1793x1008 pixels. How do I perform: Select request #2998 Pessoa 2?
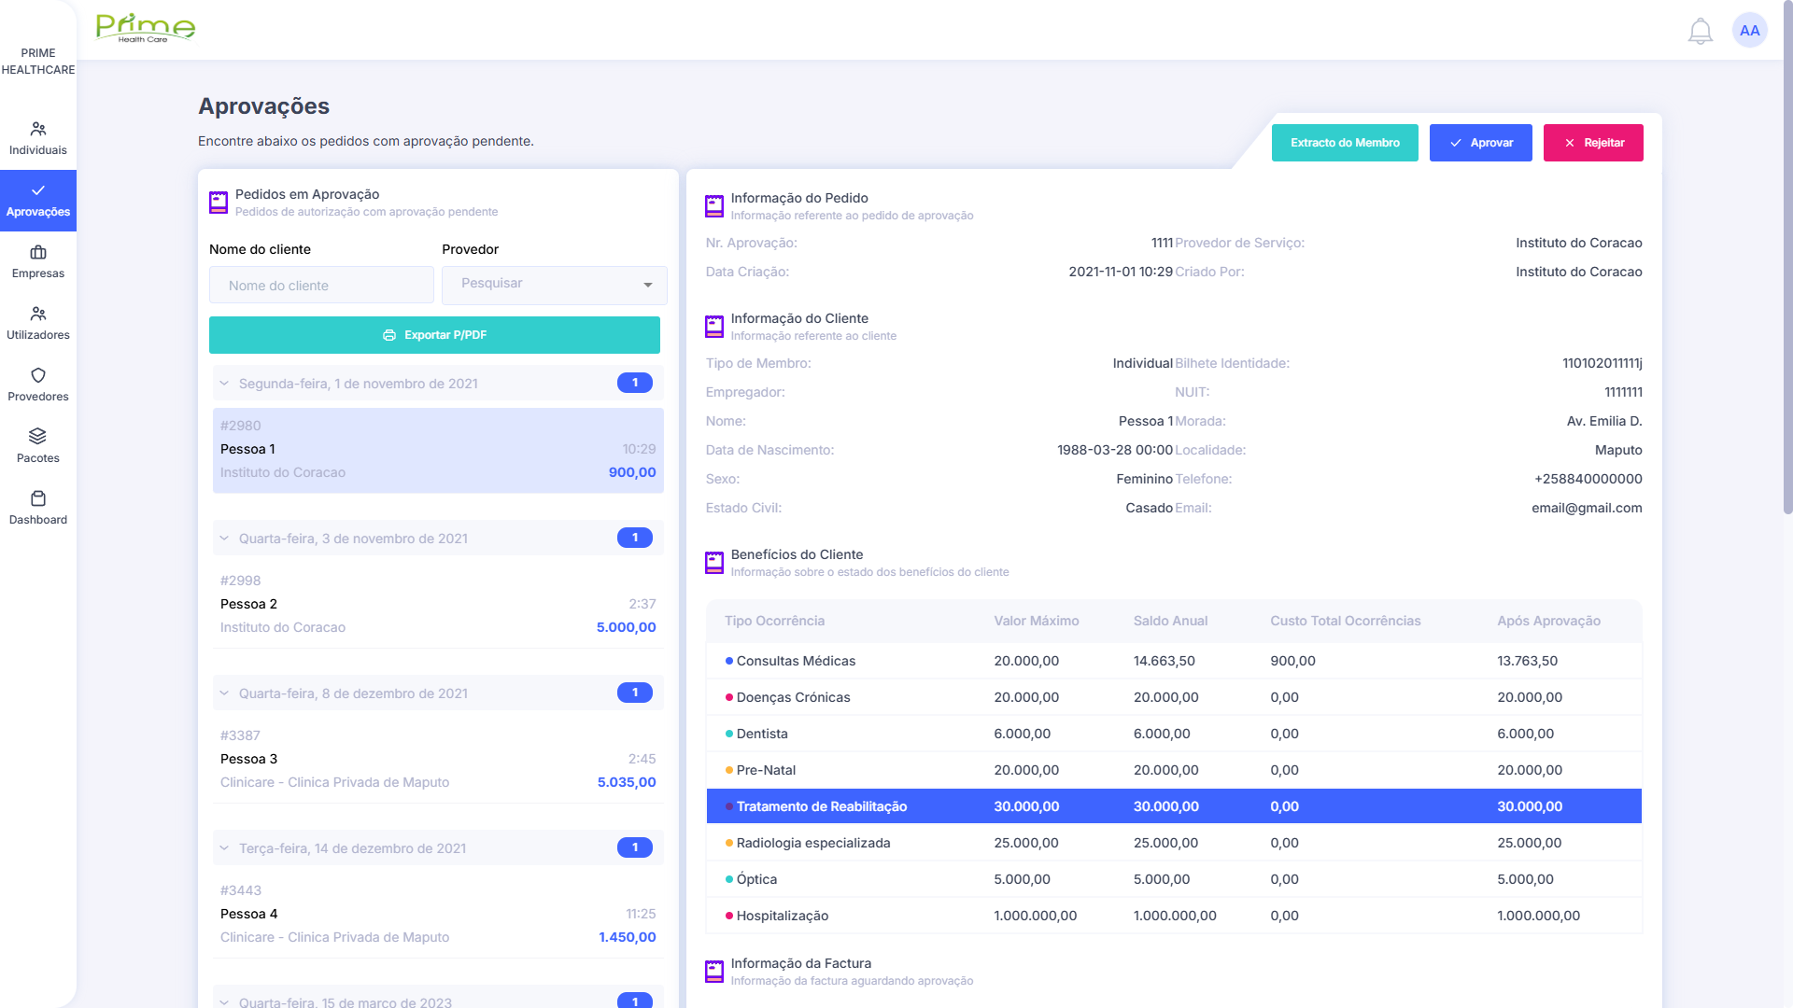point(438,605)
